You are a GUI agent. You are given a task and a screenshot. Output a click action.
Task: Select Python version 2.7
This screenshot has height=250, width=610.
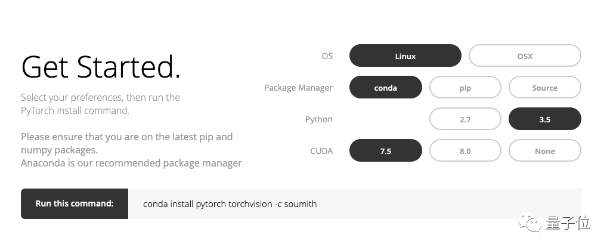click(465, 119)
